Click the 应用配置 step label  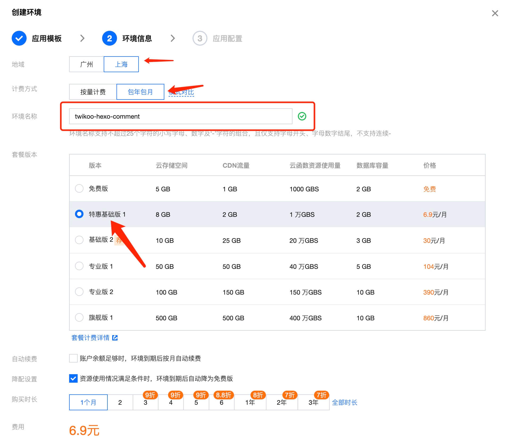[x=227, y=38]
